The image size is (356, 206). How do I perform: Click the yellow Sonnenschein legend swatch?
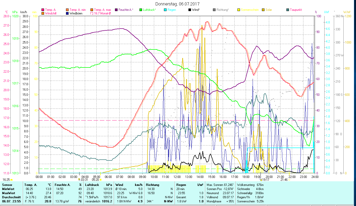click(239, 10)
